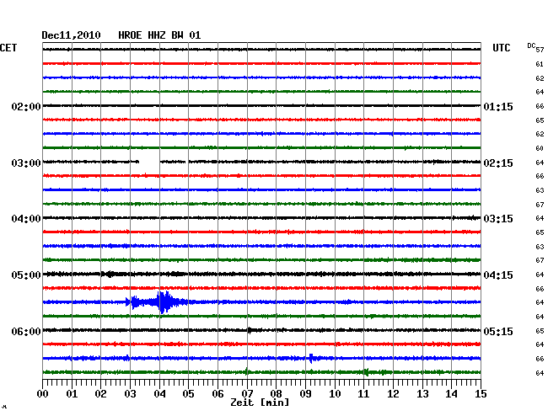This screenshot has width=548, height=416.
Task: Select the station title HROE HHZ BW 01
Action: click(x=159, y=35)
